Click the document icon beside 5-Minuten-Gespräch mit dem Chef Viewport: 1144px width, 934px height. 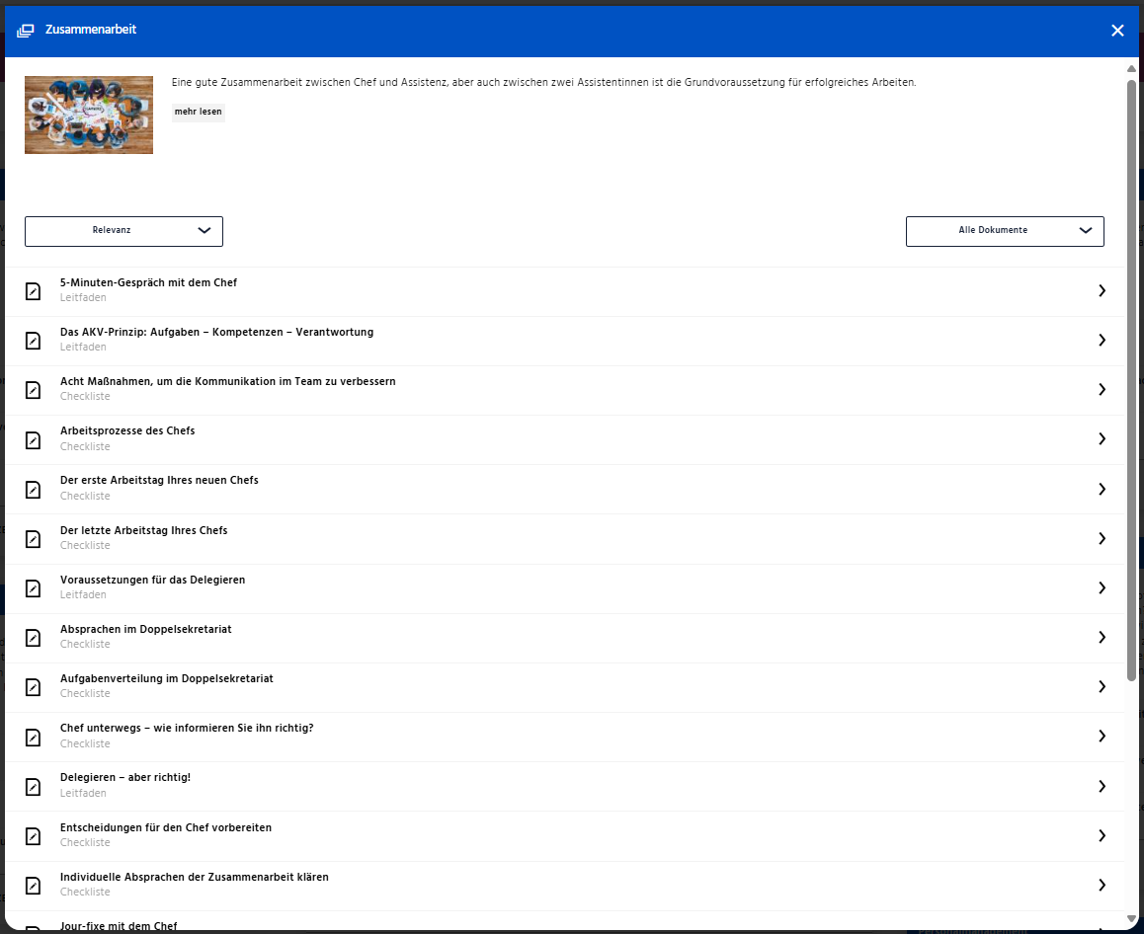[33, 291]
